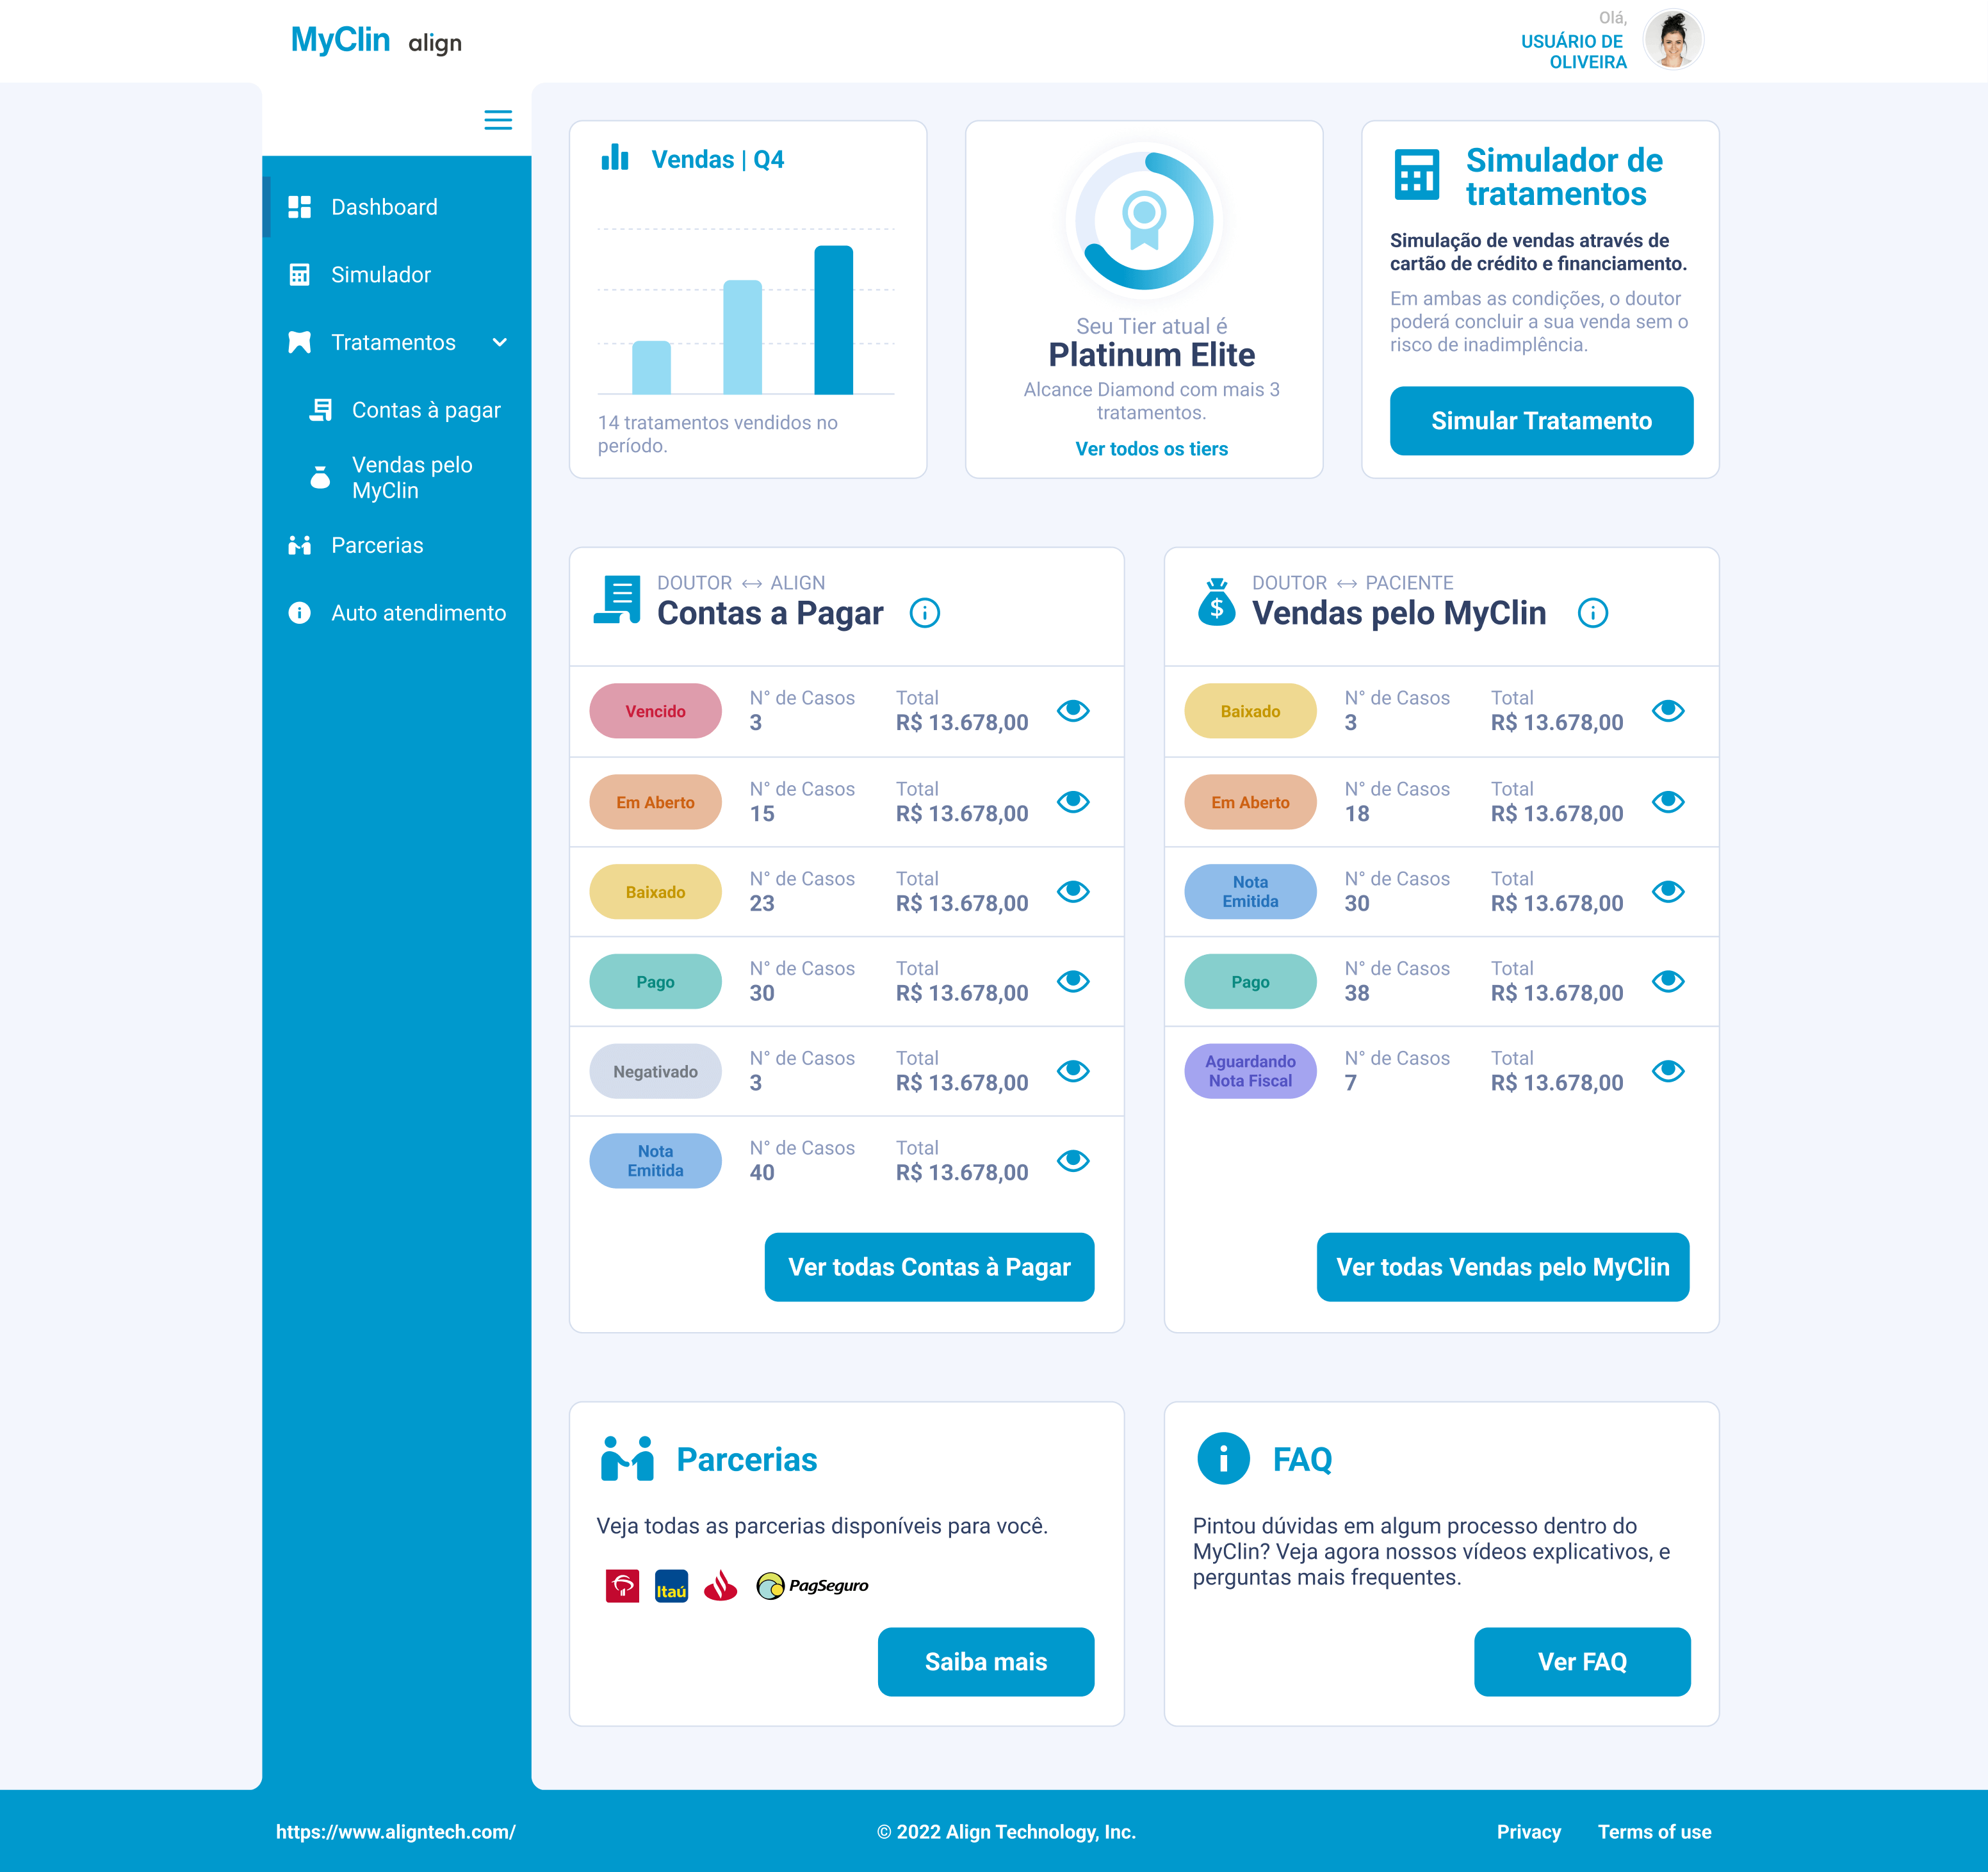The width and height of the screenshot is (1988, 1872).
Task: Click the tier medal badge icon
Action: coord(1144,220)
